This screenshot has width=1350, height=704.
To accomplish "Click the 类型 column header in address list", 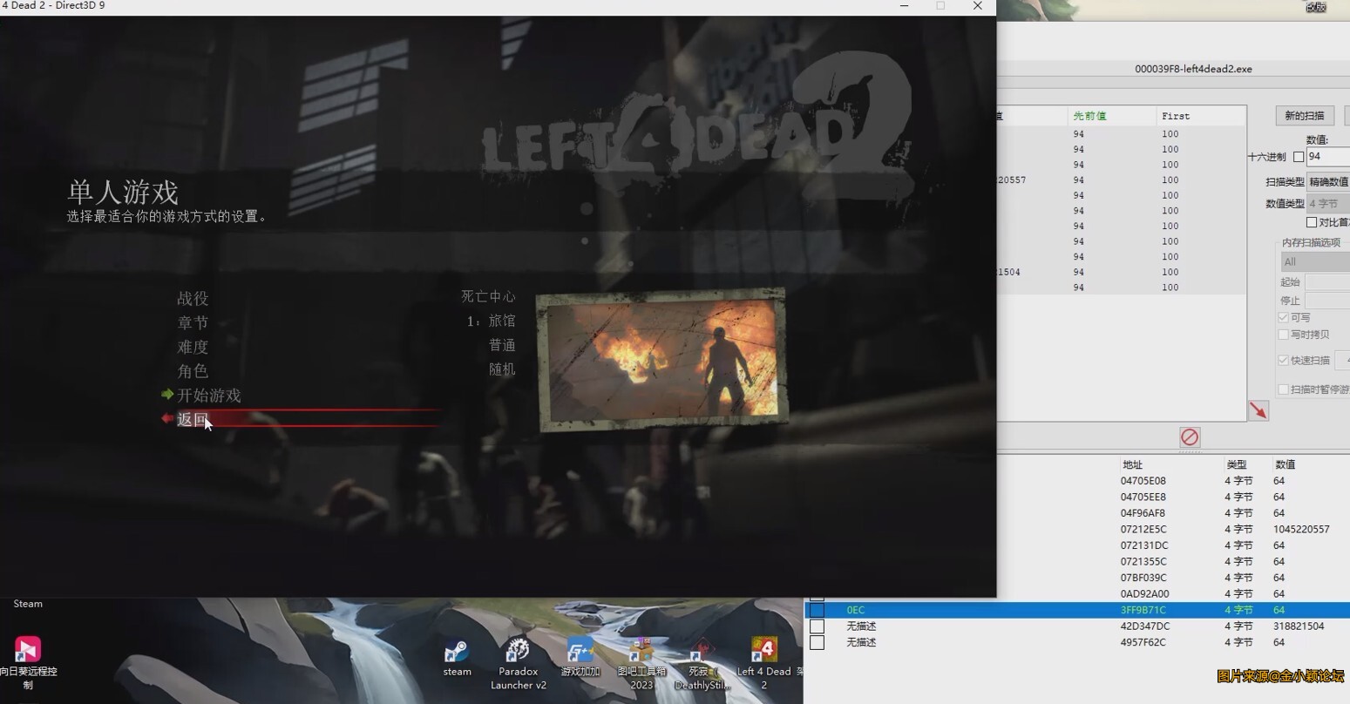I will point(1236,464).
